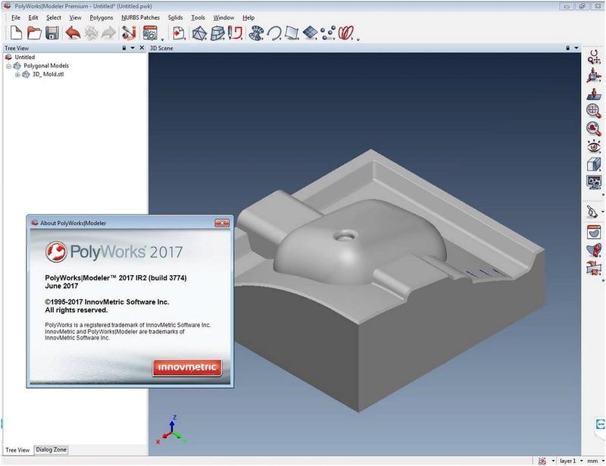Toggle the Tree View pane lock icon
The image size is (606, 466).
pyautogui.click(x=123, y=48)
